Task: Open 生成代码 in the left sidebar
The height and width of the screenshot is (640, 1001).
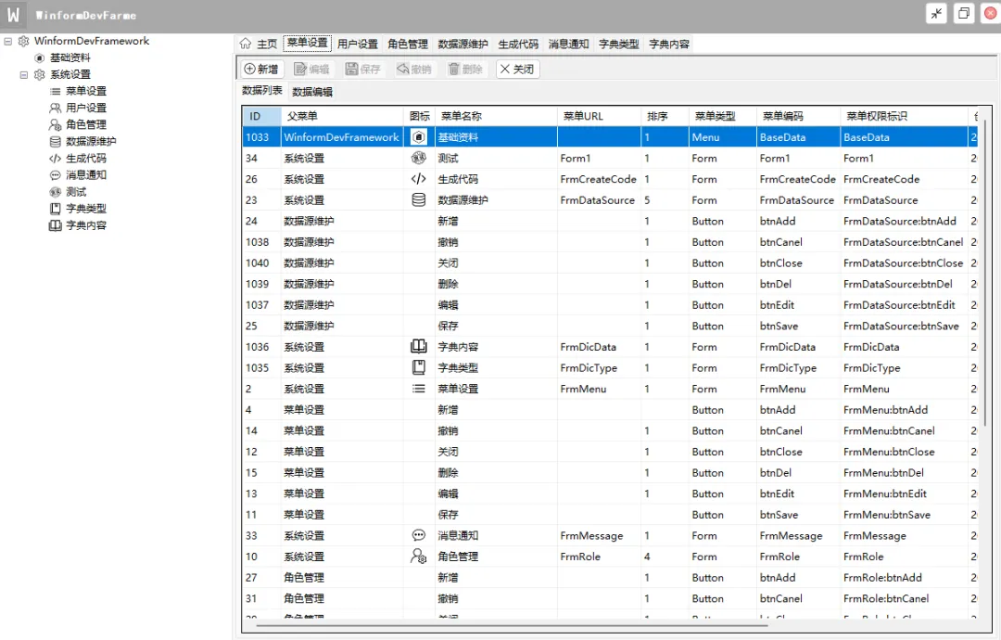Action: [85, 158]
